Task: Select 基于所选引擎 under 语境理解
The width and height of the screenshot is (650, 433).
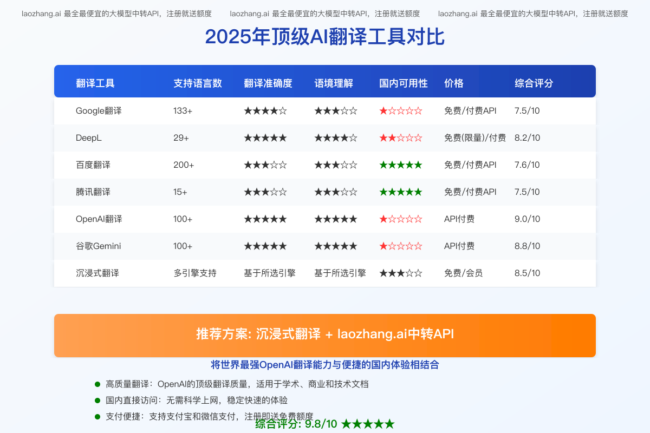Action: point(340,273)
